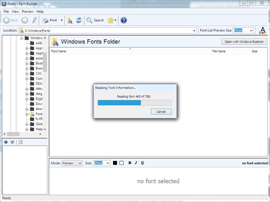Screen dimensions: 270x202
Task: Click the font icon right of preview size
Action: [x=262, y=30]
